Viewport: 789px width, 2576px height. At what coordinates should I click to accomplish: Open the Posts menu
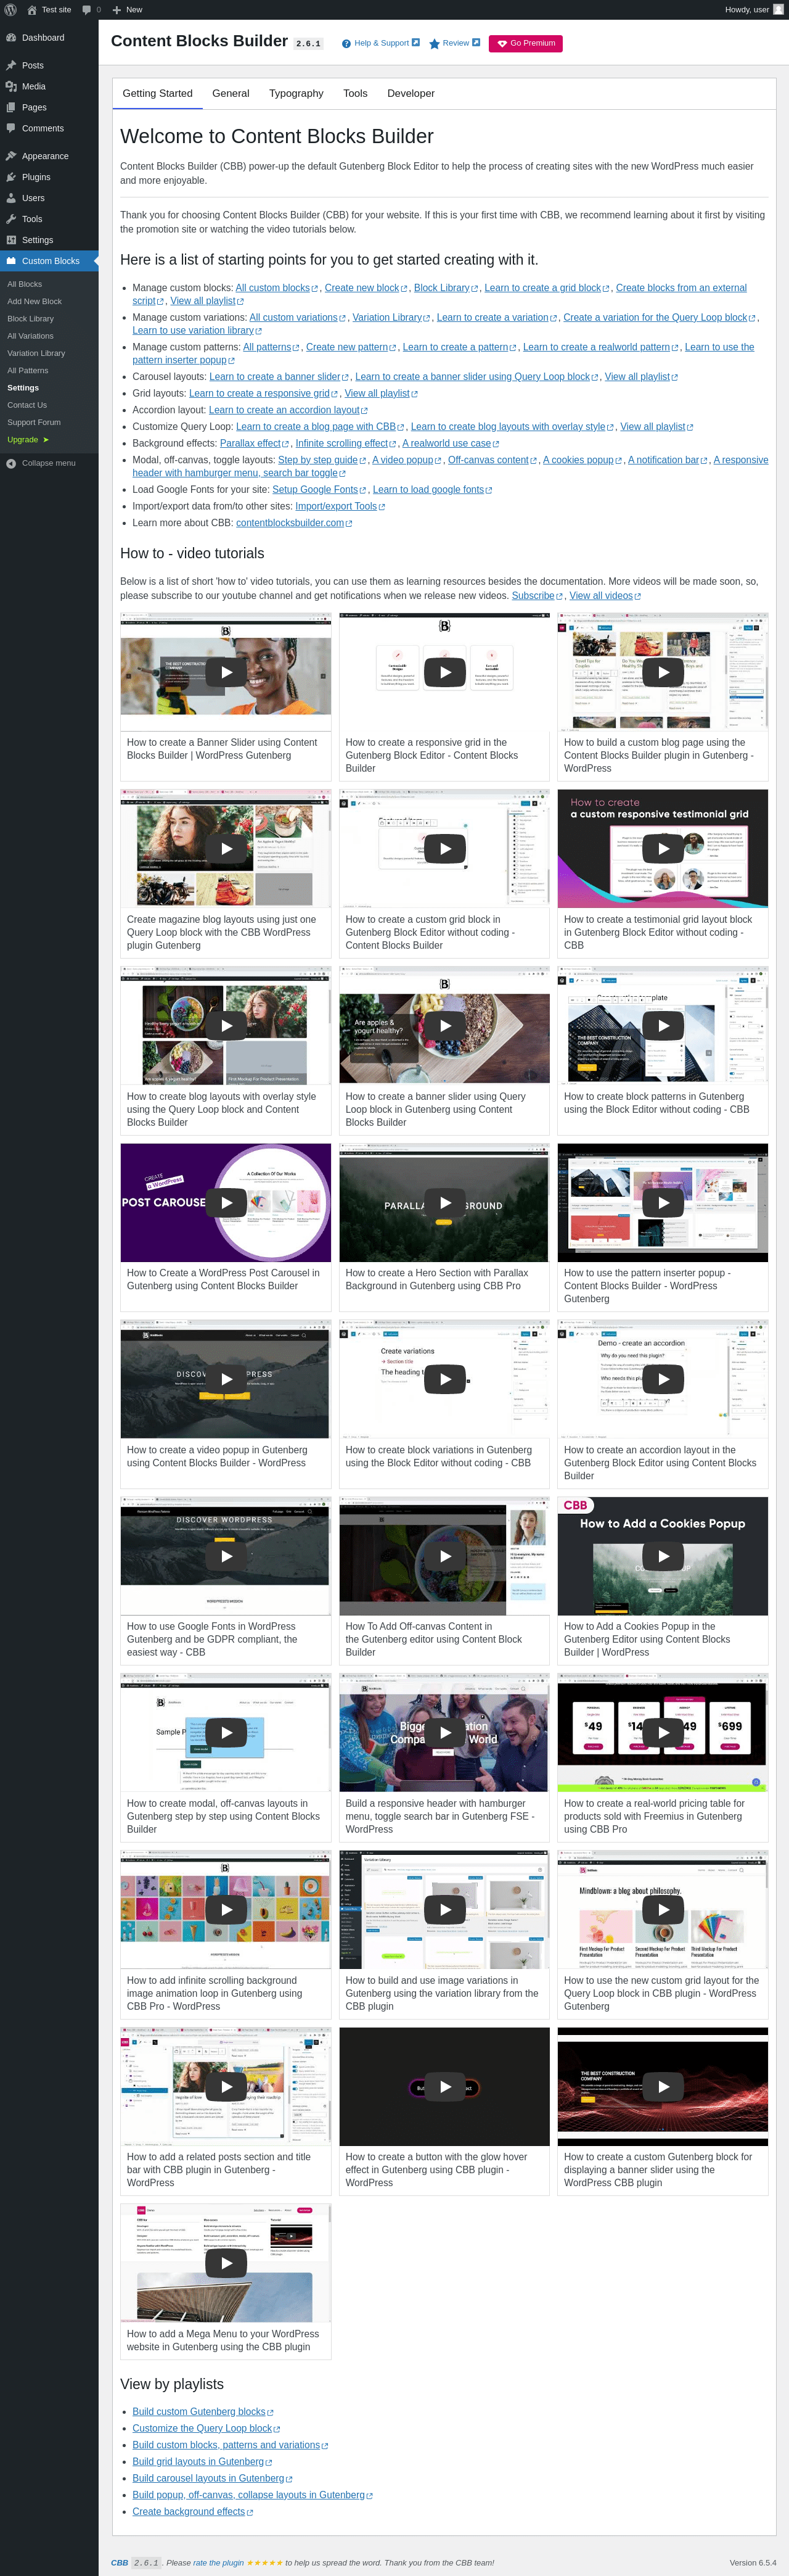49,65
